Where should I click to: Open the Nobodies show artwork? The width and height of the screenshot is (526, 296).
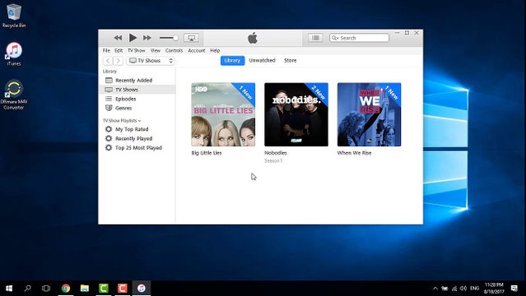(x=296, y=114)
